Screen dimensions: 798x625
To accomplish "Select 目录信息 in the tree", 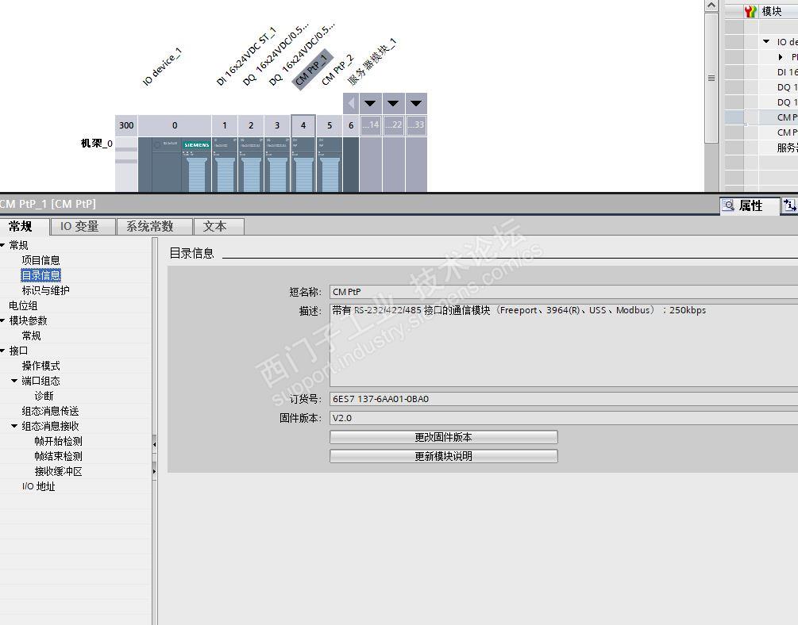I will [40, 275].
